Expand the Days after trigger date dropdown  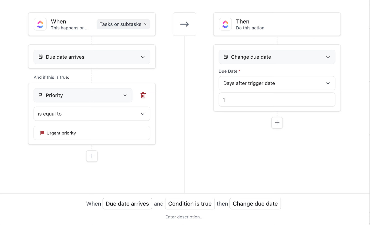[x=328, y=83]
